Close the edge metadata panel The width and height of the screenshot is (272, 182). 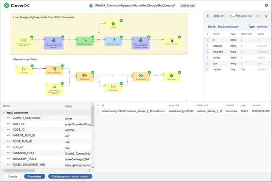coord(265,16)
